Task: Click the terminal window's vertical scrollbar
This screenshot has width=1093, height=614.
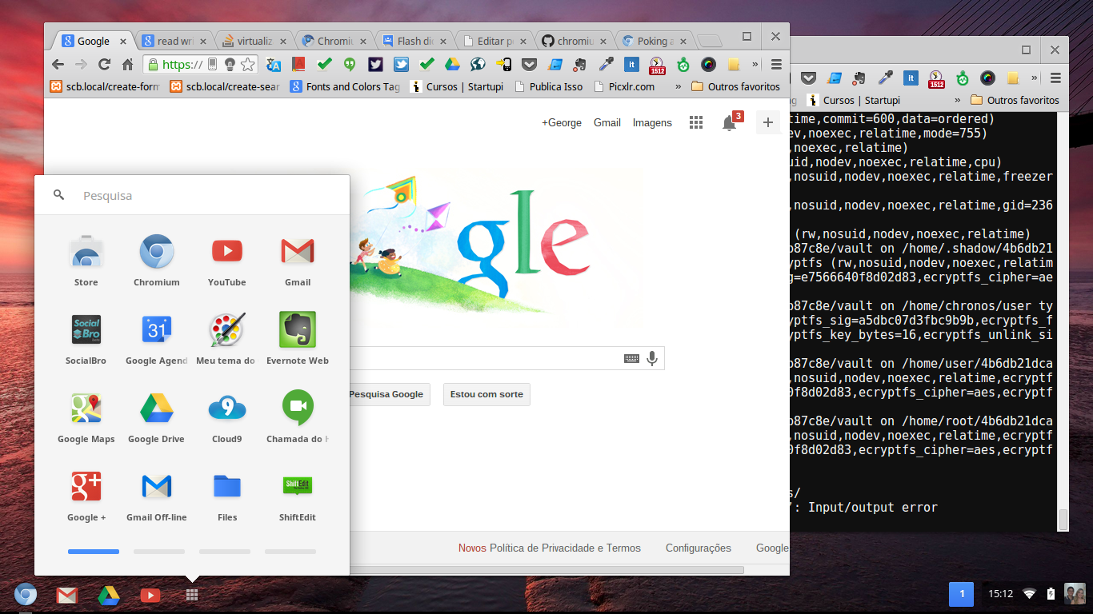Action: [x=1063, y=520]
